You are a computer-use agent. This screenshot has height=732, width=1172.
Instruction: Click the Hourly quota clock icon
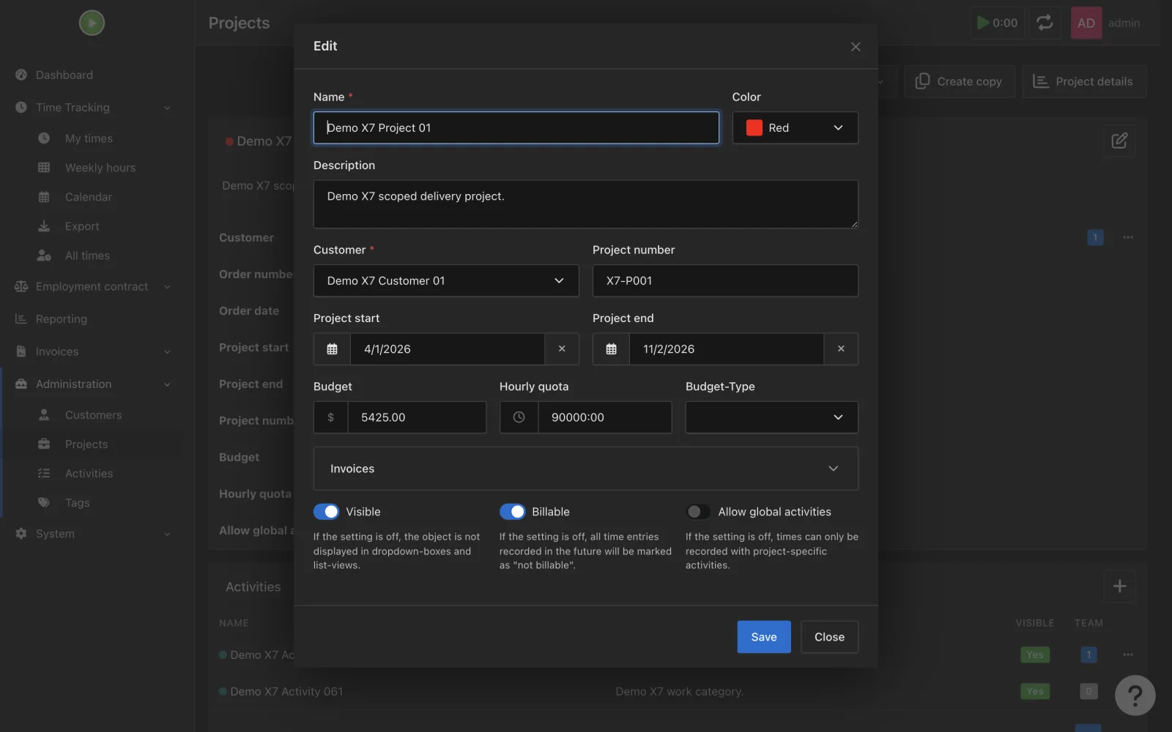point(519,417)
